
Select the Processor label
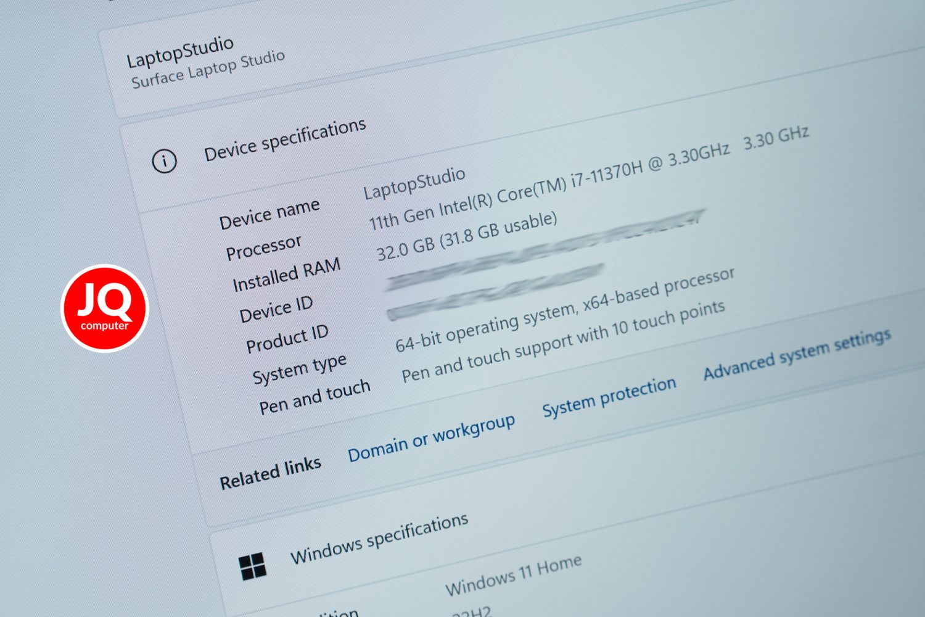coord(263,247)
